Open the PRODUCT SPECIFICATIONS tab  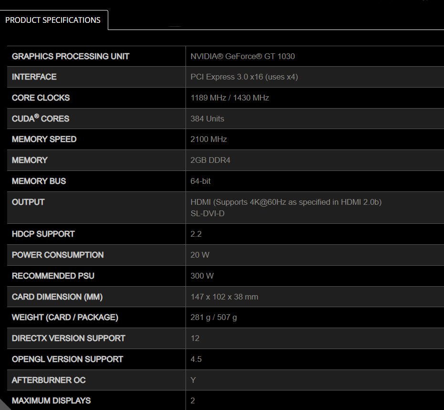(x=53, y=20)
